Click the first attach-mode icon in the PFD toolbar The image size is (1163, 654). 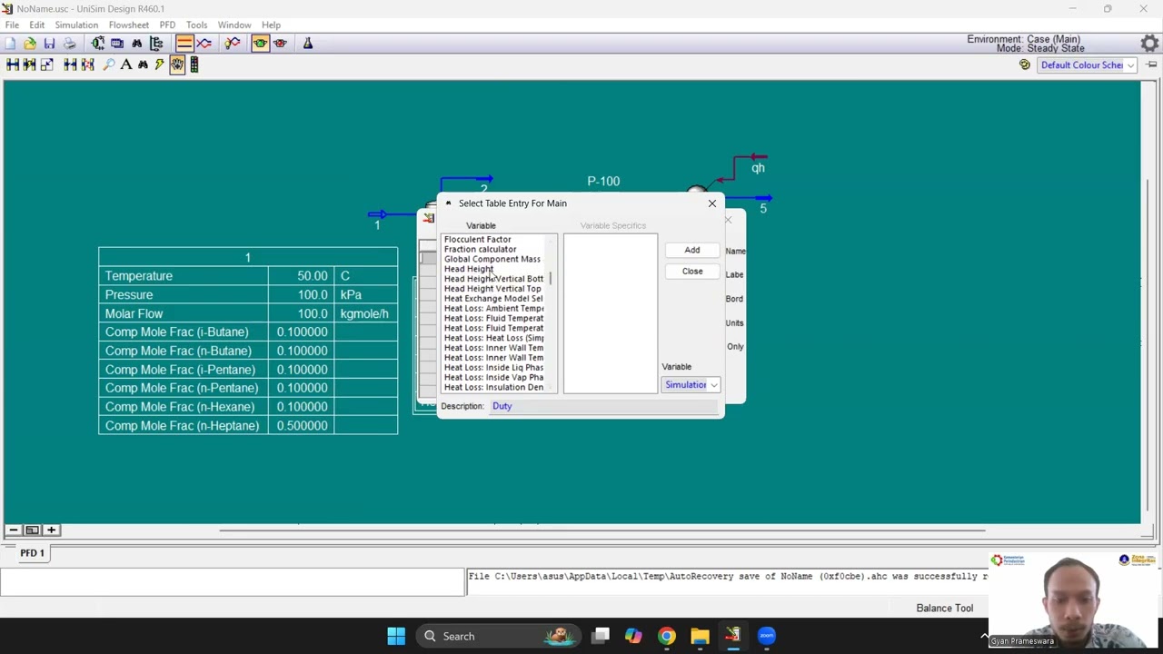pyautogui.click(x=13, y=64)
